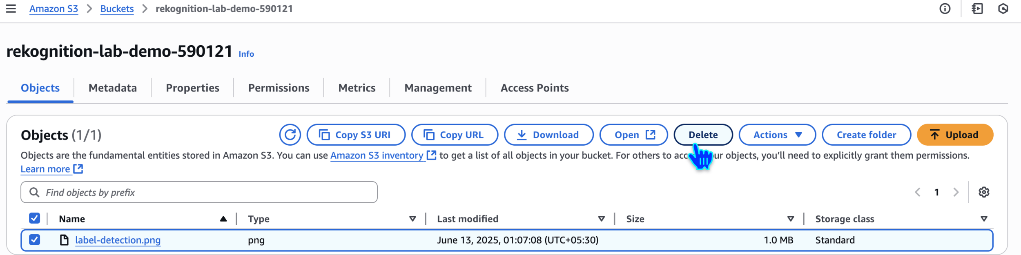
Task: Go to next page arrow
Action: coord(956,192)
